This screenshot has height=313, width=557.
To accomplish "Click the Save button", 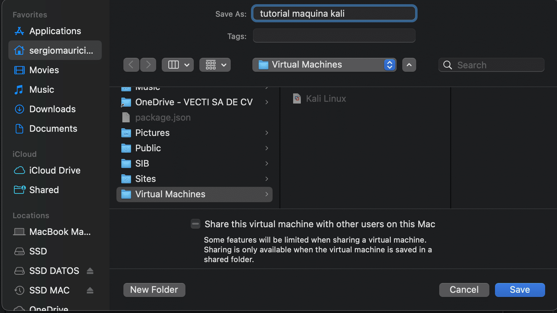I will (x=520, y=290).
